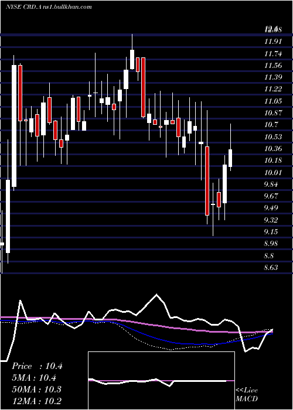
Task: Click the 10.53 price axis label
Action: pyautogui.click(x=273, y=136)
